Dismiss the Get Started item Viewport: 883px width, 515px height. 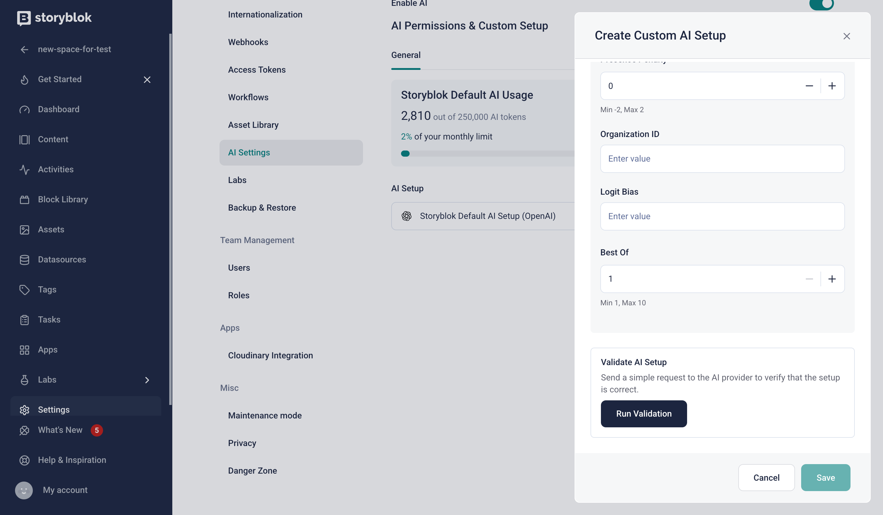point(147,80)
